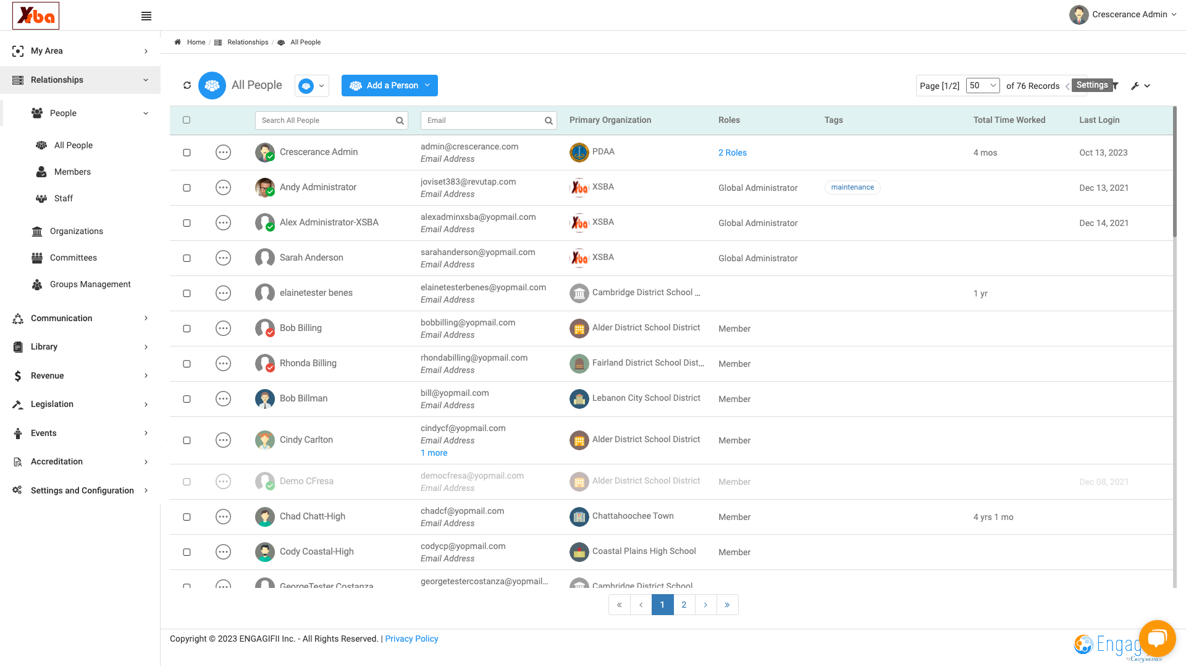
Task: Click Chattahoochee Town organization icon
Action: click(x=579, y=516)
